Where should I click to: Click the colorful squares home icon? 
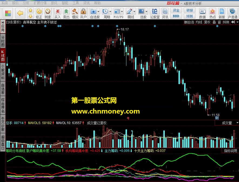click(x=8, y=13)
